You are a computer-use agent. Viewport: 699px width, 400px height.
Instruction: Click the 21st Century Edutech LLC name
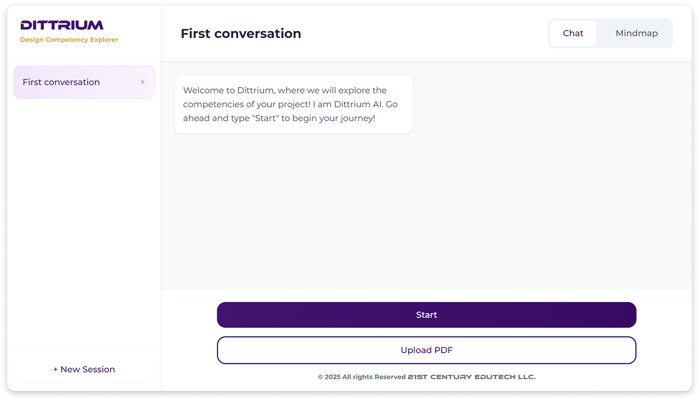pyautogui.click(x=471, y=377)
